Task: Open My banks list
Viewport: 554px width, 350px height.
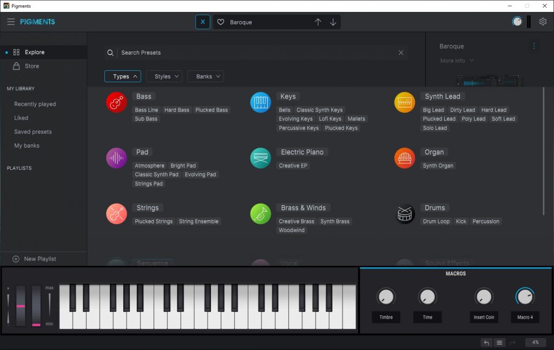Action: pyautogui.click(x=27, y=146)
